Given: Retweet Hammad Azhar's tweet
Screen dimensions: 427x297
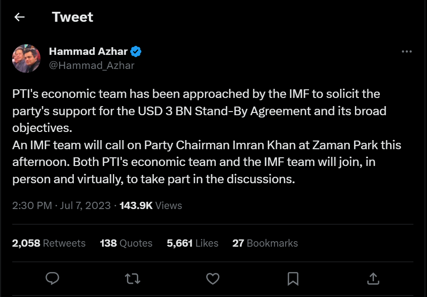Looking at the screenshot, I should pyautogui.click(x=132, y=278).
